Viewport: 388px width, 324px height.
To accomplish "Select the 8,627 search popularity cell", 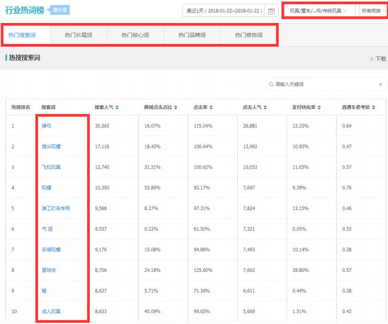I will (x=101, y=291).
